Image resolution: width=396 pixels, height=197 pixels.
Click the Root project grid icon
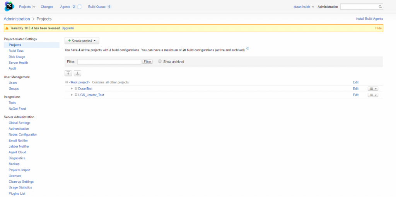click(x=67, y=82)
